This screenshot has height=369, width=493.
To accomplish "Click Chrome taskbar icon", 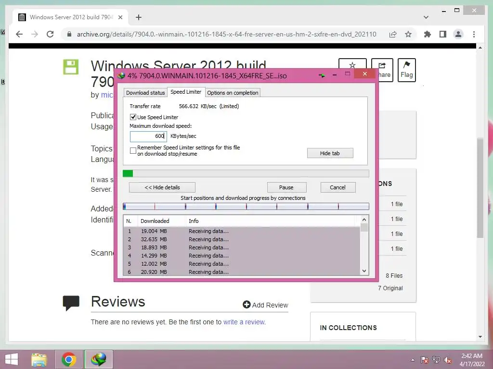I will point(69,359).
